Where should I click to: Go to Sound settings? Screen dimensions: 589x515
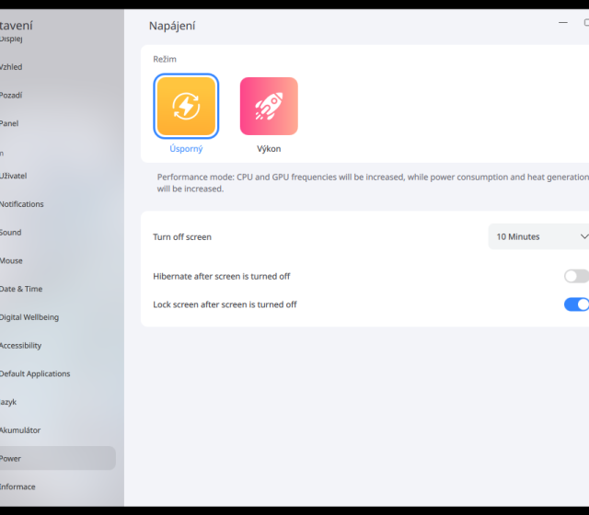coord(11,233)
